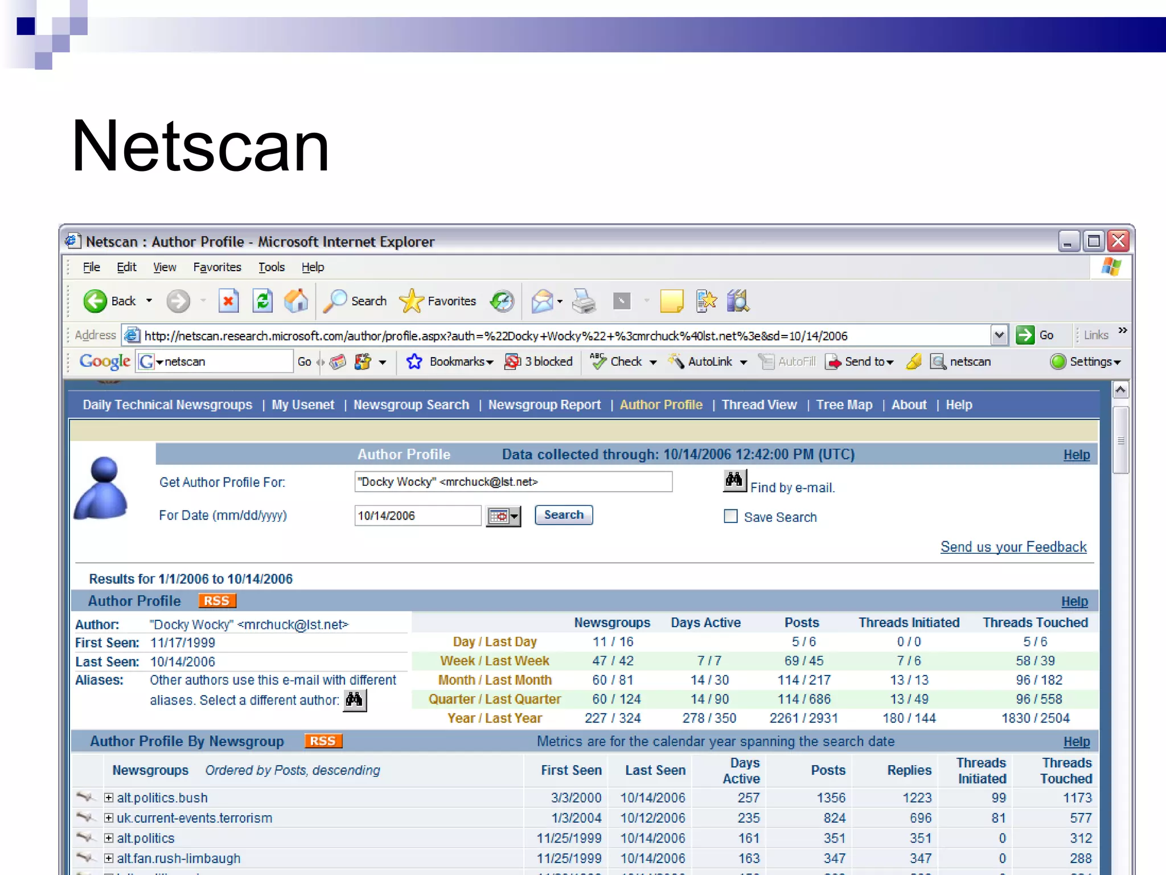Open the Favorites menu in menu bar
The height and width of the screenshot is (875, 1166).
click(x=217, y=267)
